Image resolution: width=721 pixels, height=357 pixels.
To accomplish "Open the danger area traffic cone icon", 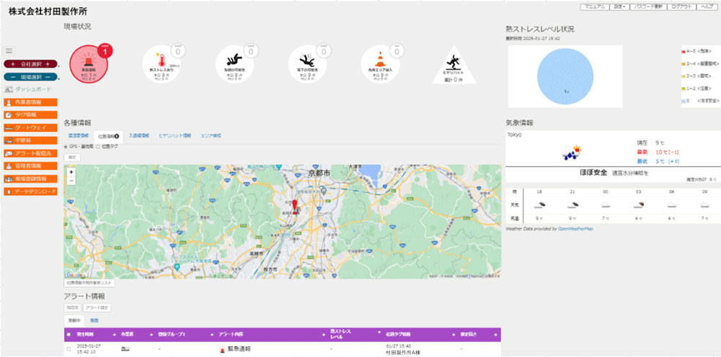I will (x=381, y=63).
